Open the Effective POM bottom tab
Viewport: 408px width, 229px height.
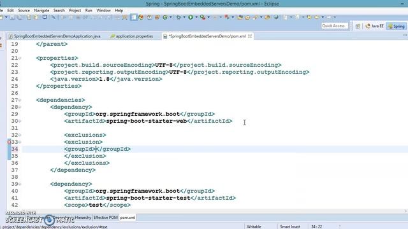[x=105, y=218]
